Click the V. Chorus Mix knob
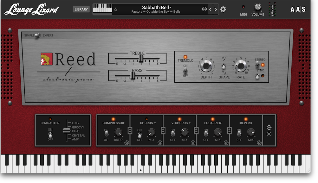The image size is (318, 183). click(x=185, y=132)
